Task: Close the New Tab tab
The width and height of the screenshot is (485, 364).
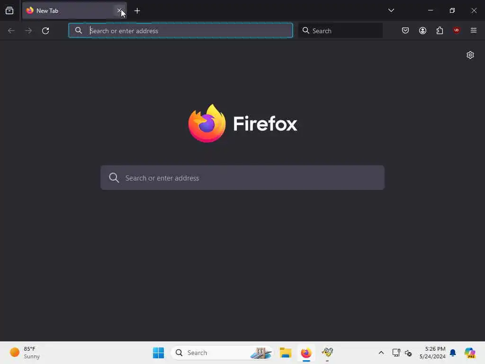Action: pos(119,11)
